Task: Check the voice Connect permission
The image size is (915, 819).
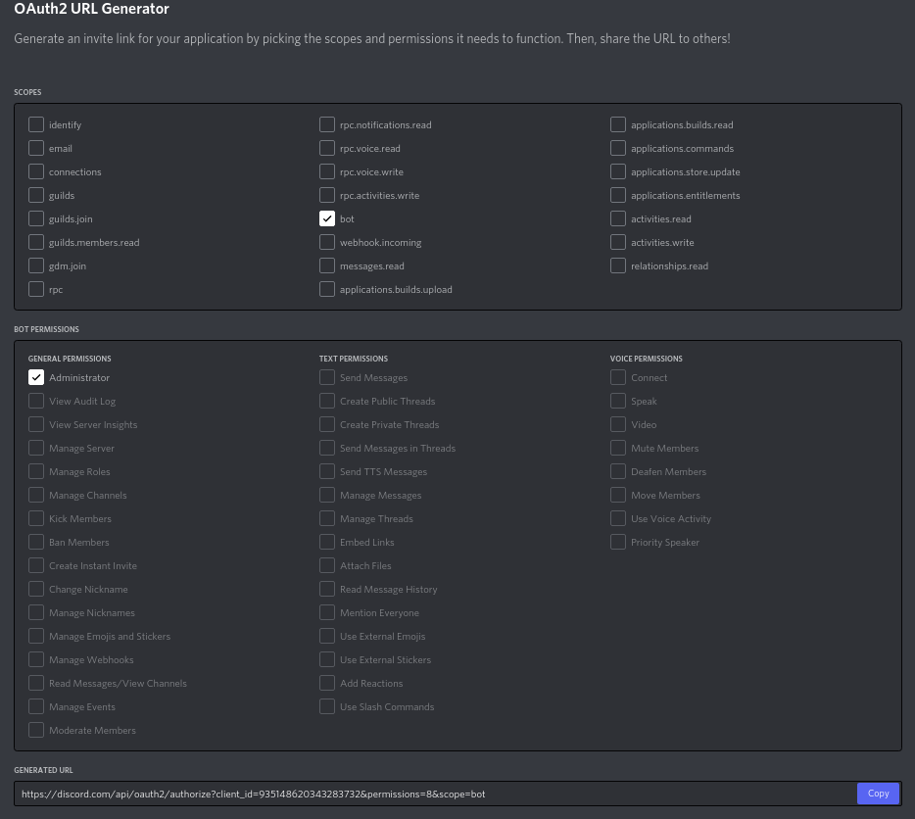Action: pyautogui.click(x=618, y=378)
